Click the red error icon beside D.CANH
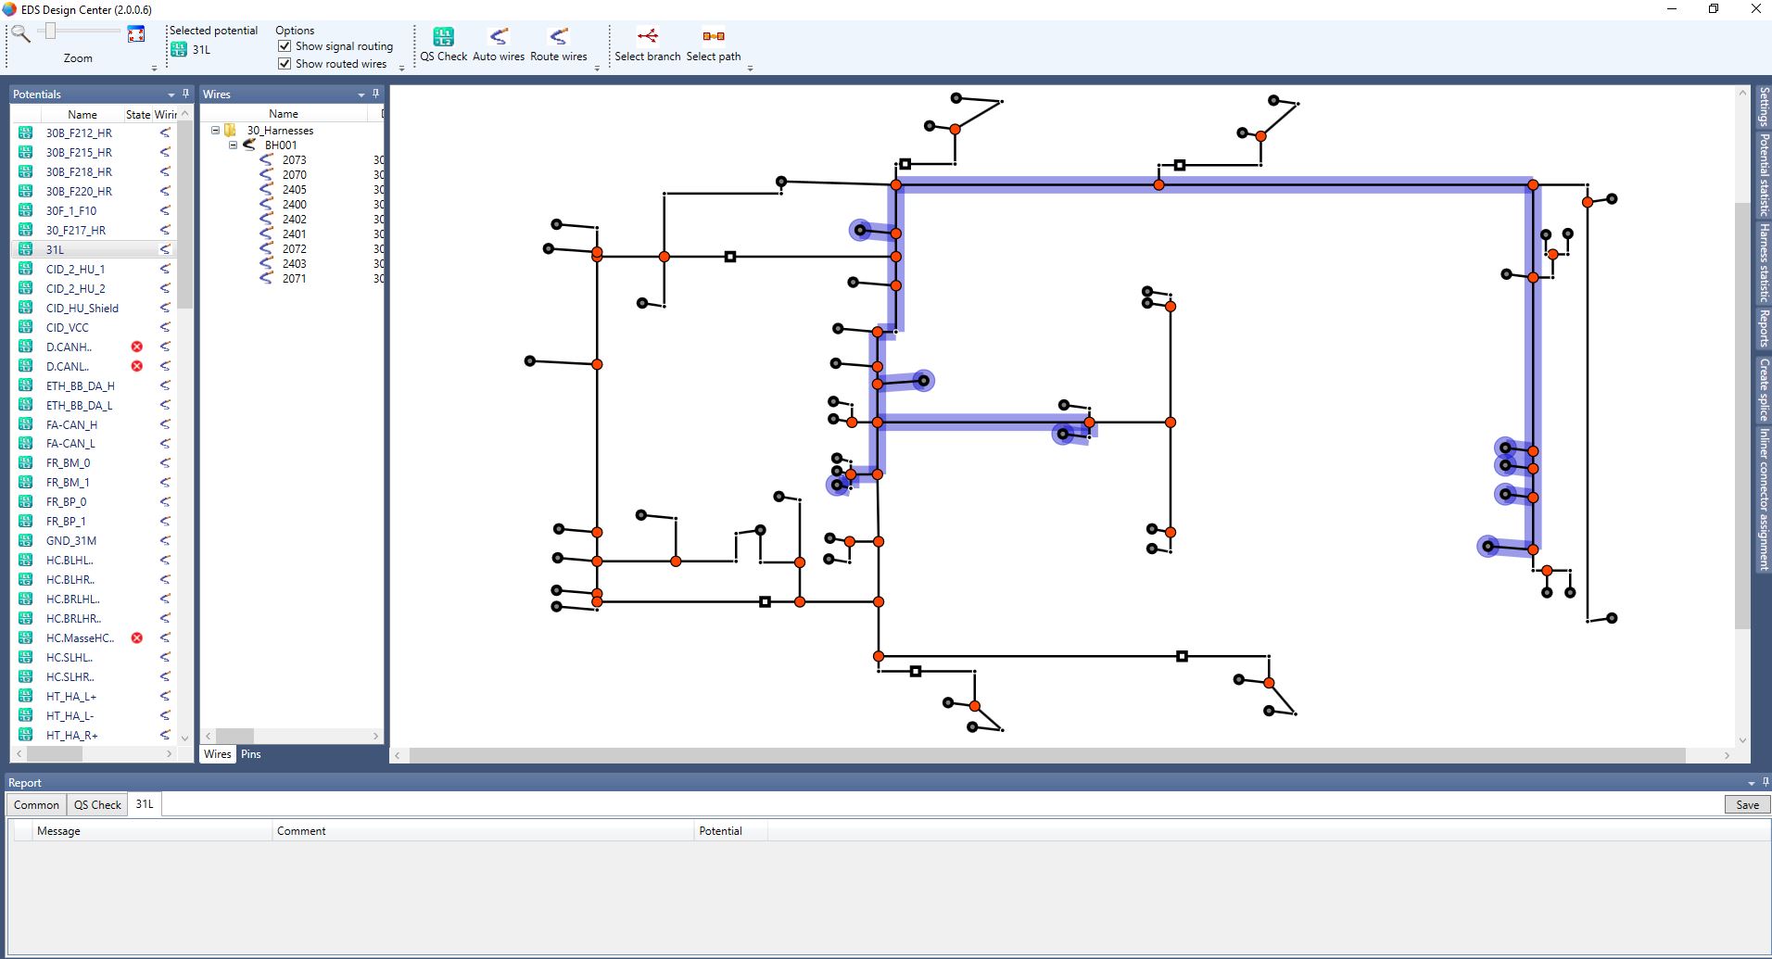 coord(137,347)
